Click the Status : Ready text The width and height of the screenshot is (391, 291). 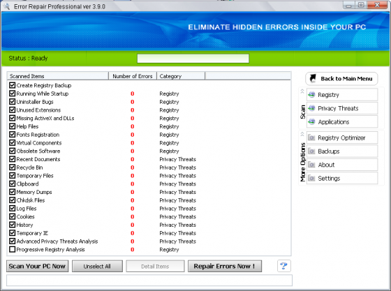[x=28, y=59]
